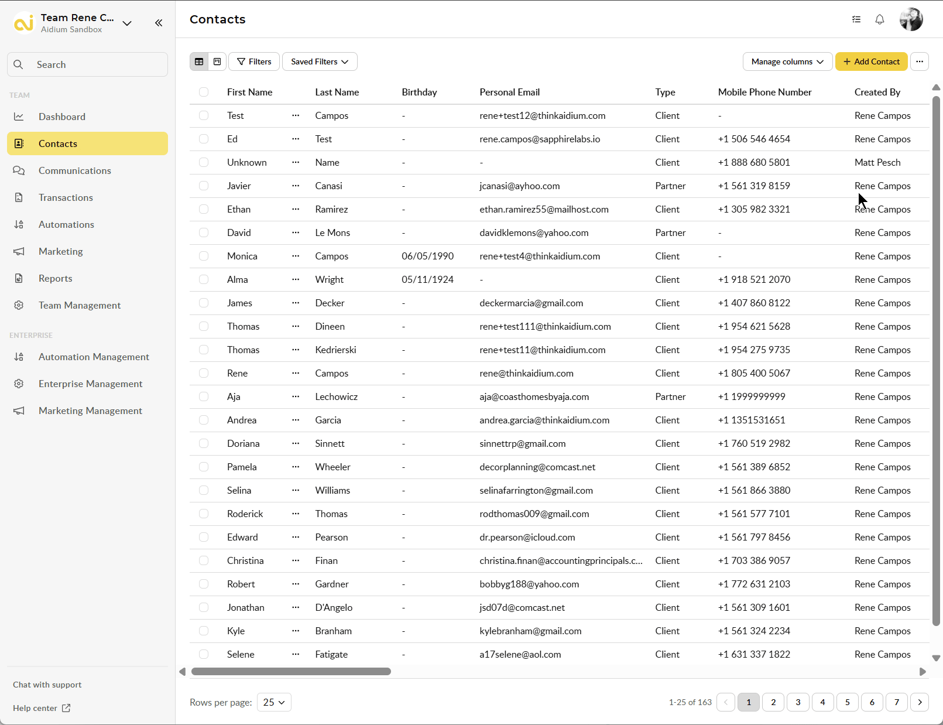Select all contacts header checkbox

[x=204, y=92]
